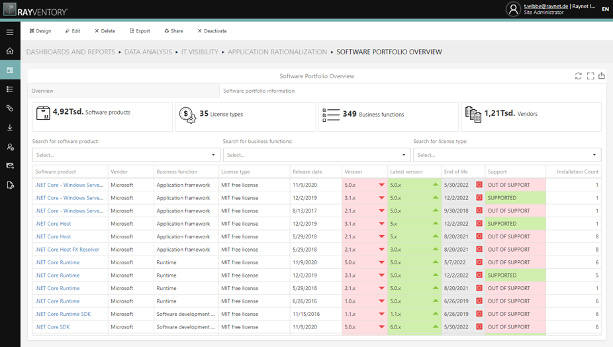Image resolution: width=613 pixels, height=347 pixels.
Task: Click the report export share icon
Action: click(602, 76)
